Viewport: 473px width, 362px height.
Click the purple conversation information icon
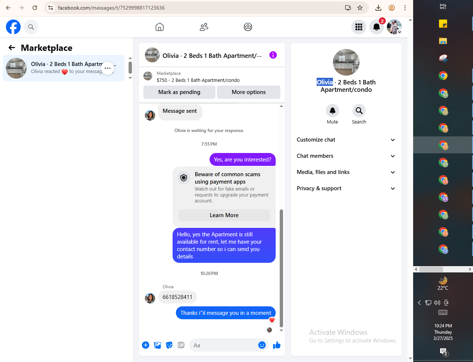pyautogui.click(x=273, y=55)
